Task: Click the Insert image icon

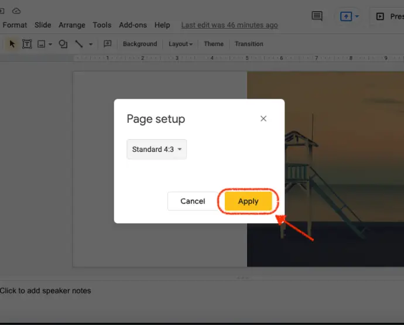Action: pos(41,44)
